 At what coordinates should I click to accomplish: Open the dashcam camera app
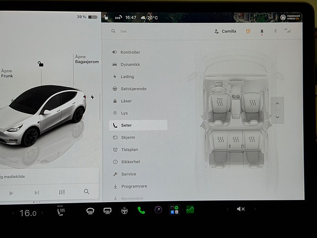tap(158, 210)
